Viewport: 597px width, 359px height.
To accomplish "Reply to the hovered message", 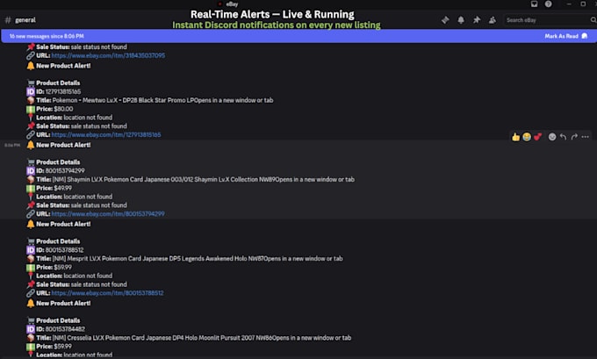I will (563, 137).
